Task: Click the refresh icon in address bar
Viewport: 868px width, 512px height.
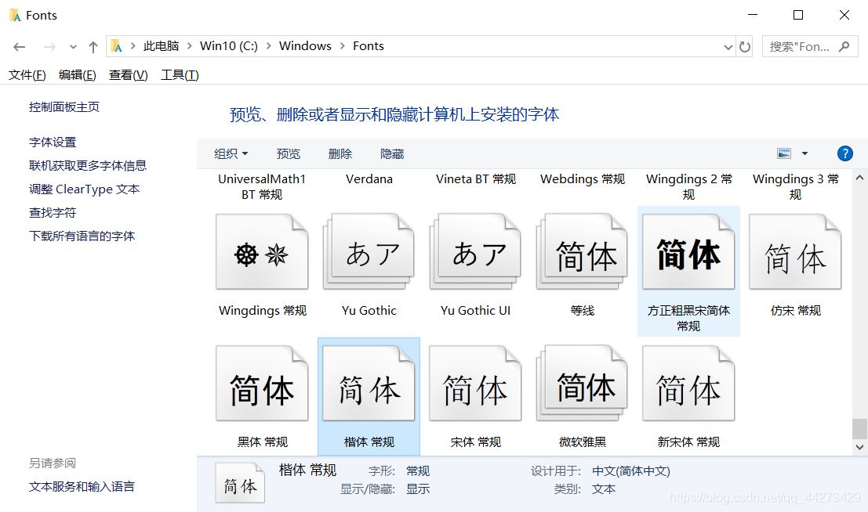Action: click(744, 46)
